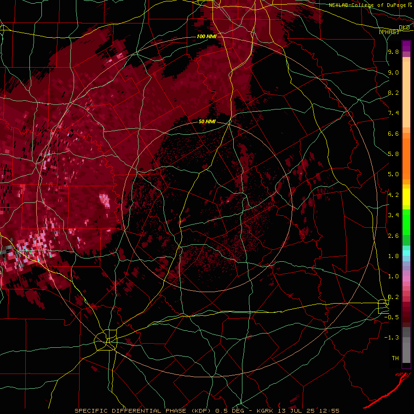Click the 4.2 value on the scale
The height and width of the screenshot is (414, 414).
pyautogui.click(x=393, y=195)
